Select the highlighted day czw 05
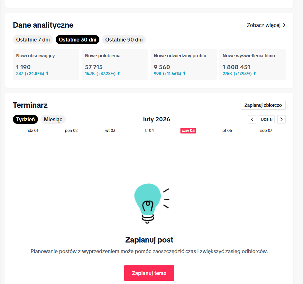 point(188,131)
